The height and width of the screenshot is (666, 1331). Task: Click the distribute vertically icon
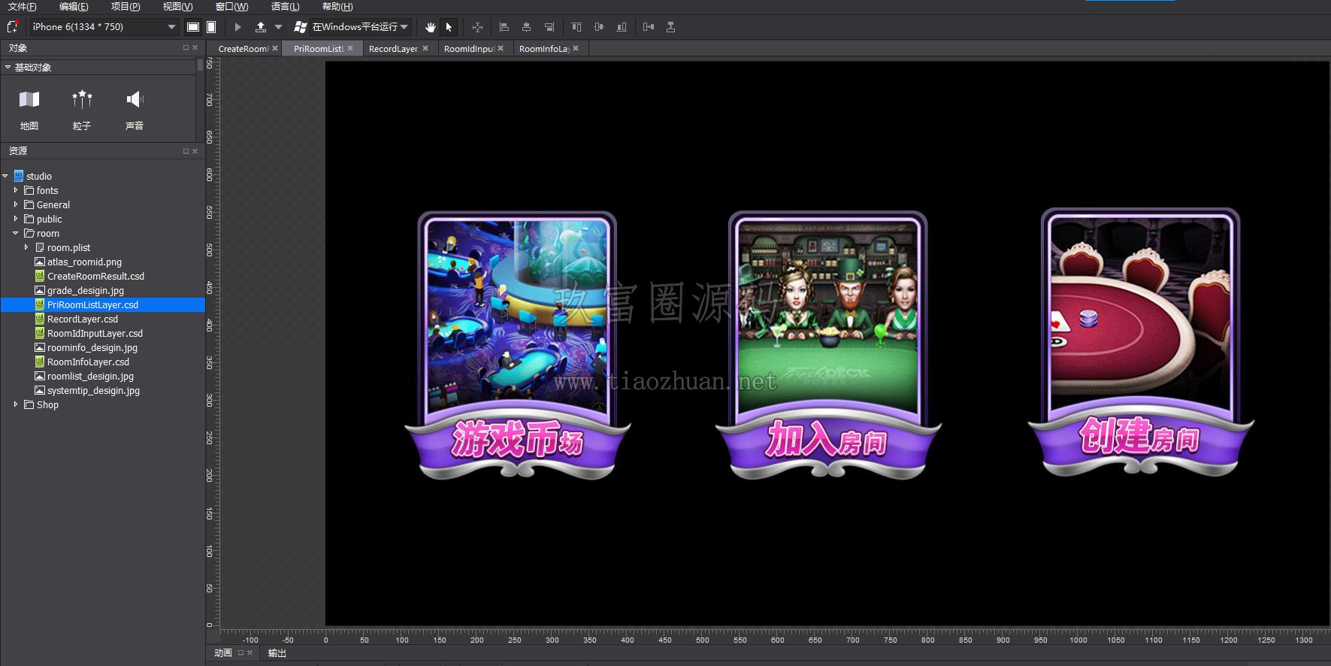pyautogui.click(x=670, y=27)
